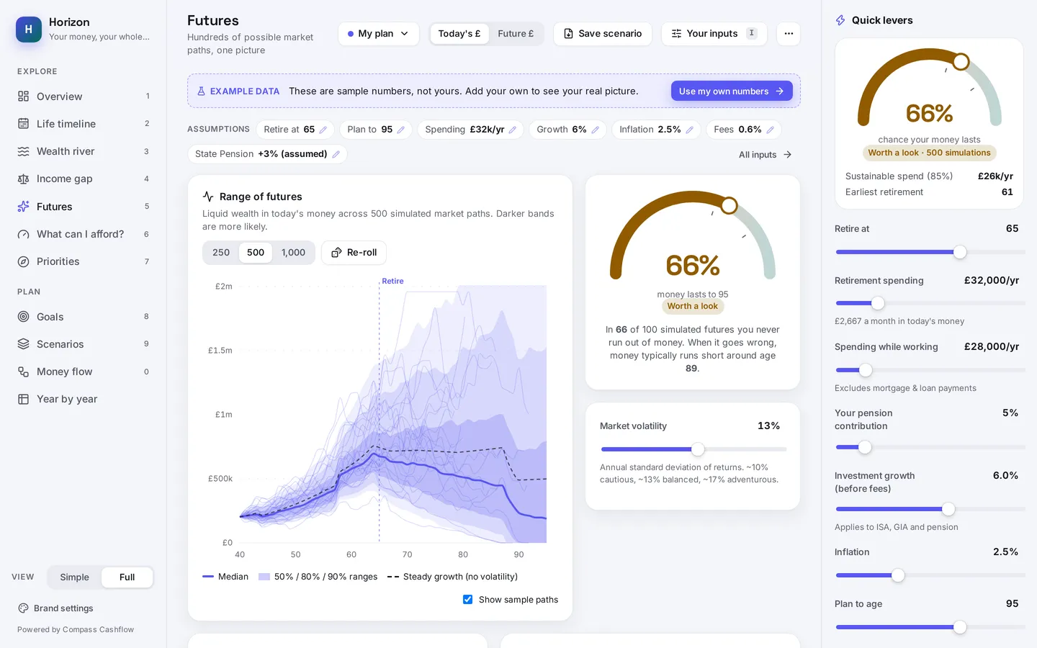Click the Retire marker on the chart

tap(392, 282)
